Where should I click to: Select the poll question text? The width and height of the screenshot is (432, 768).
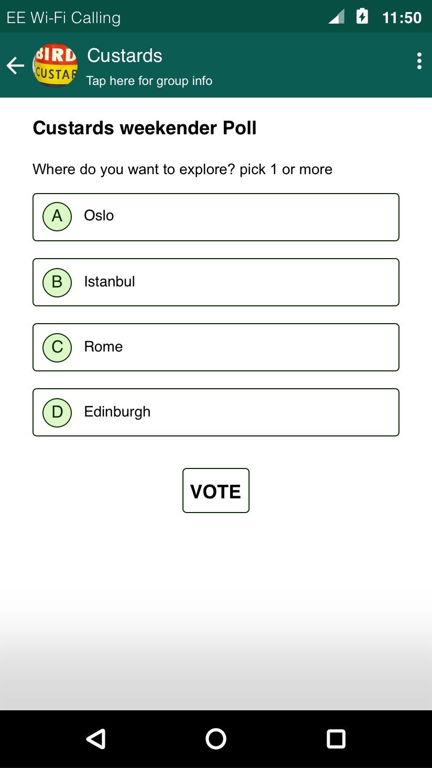[x=182, y=169]
